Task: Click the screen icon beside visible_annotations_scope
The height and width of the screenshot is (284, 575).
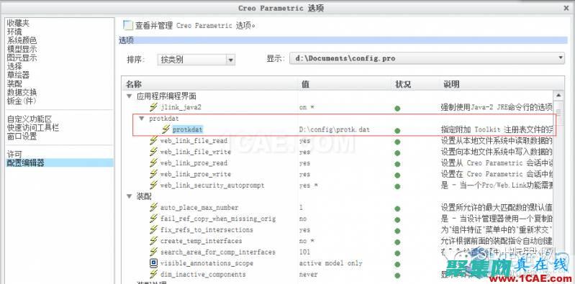Action: tap(154, 263)
